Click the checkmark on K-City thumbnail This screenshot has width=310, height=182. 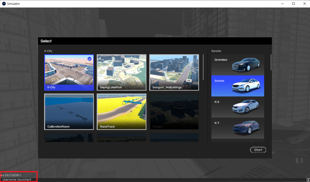point(89,59)
